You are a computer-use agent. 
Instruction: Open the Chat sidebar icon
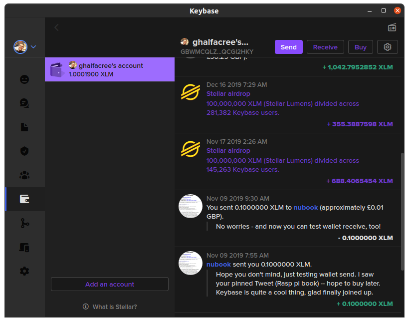tap(24, 103)
